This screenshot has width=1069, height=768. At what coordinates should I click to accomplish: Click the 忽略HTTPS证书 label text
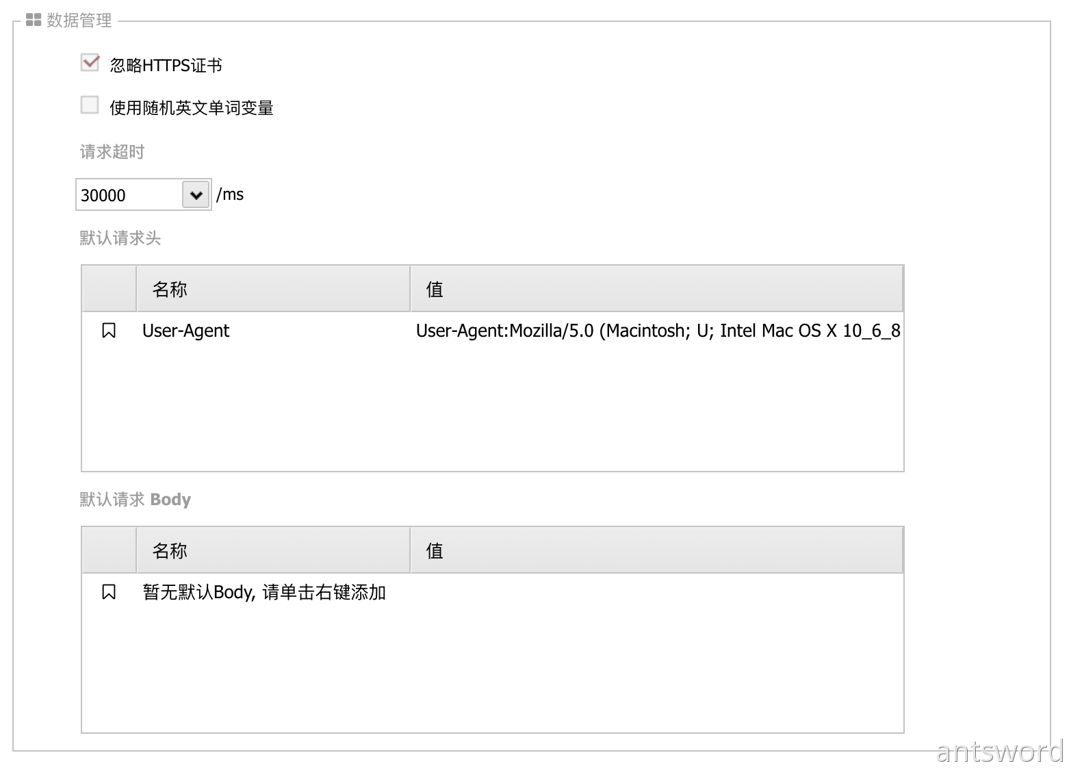pyautogui.click(x=166, y=65)
